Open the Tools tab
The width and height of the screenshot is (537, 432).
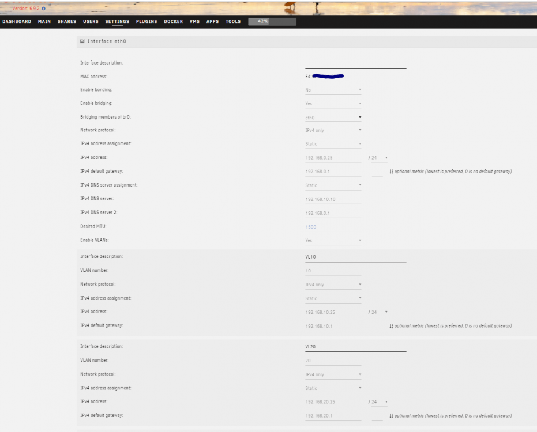[x=233, y=21]
